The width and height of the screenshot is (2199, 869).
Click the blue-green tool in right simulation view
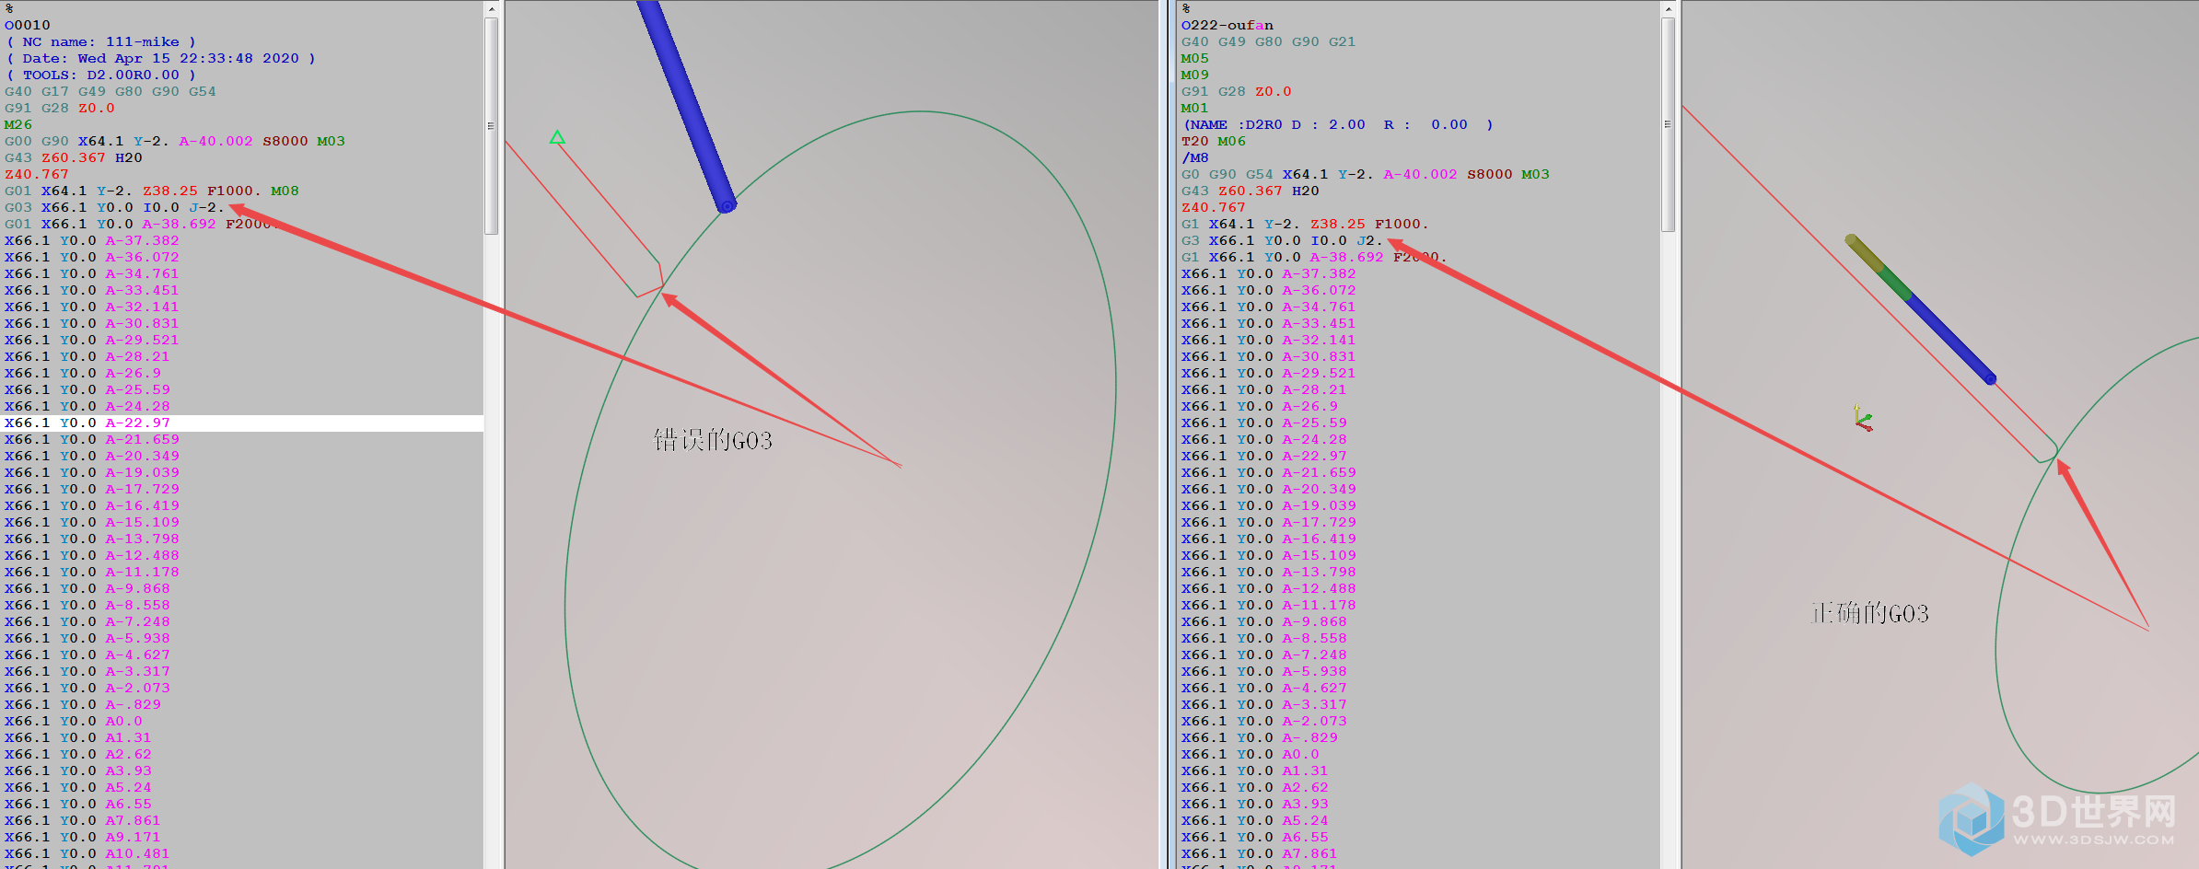pyautogui.click(x=1920, y=308)
